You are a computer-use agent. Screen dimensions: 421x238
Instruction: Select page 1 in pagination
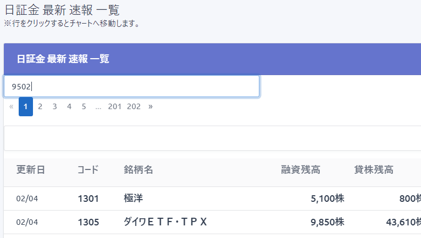(x=26, y=106)
